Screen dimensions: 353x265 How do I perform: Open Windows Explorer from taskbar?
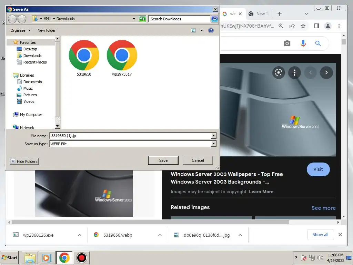coord(30,257)
